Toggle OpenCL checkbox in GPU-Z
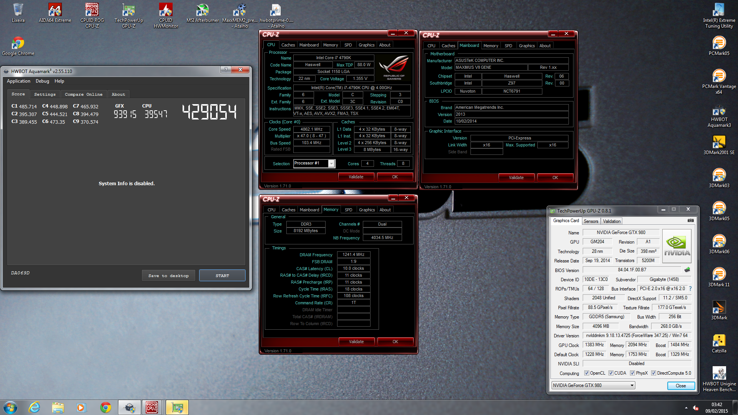 point(587,373)
